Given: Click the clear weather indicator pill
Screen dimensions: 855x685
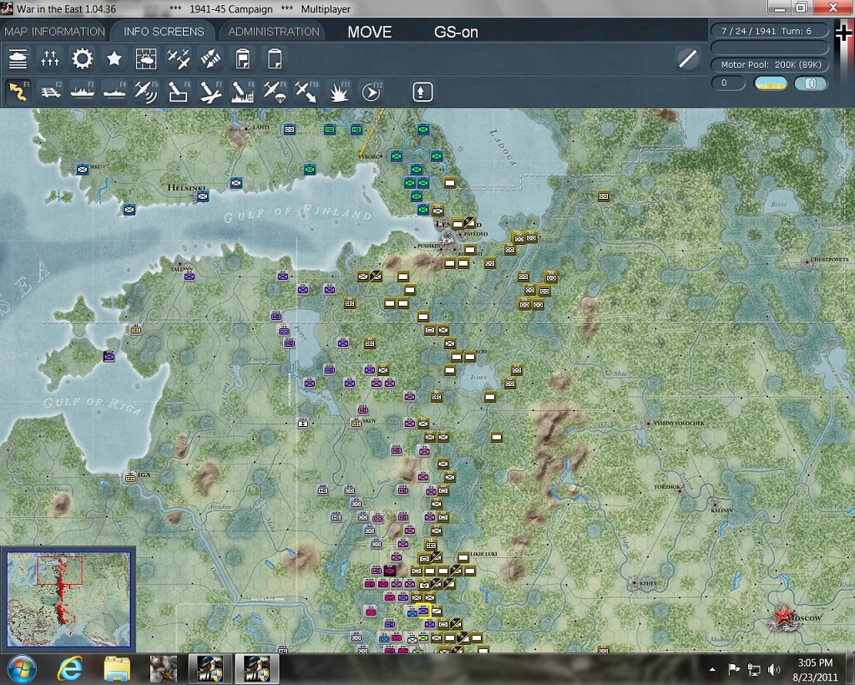Looking at the screenshot, I should click(x=770, y=84).
